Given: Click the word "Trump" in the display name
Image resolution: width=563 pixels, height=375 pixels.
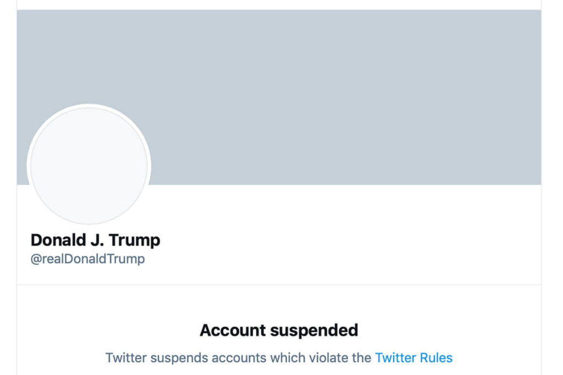Looking at the screenshot, I should (135, 240).
